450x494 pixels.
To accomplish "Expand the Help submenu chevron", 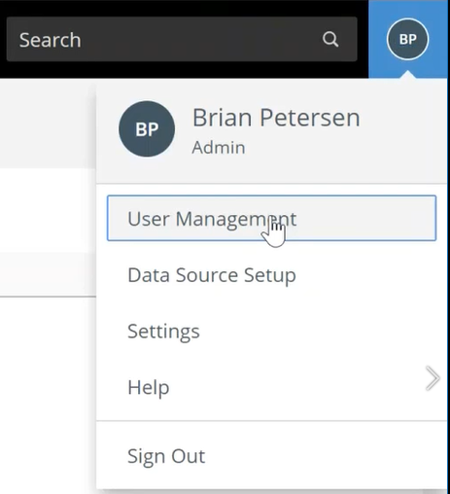I will tap(433, 378).
